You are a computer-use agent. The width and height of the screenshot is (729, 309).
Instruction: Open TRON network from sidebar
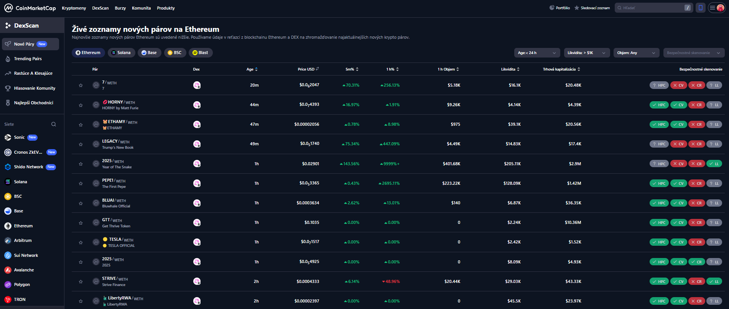20,299
